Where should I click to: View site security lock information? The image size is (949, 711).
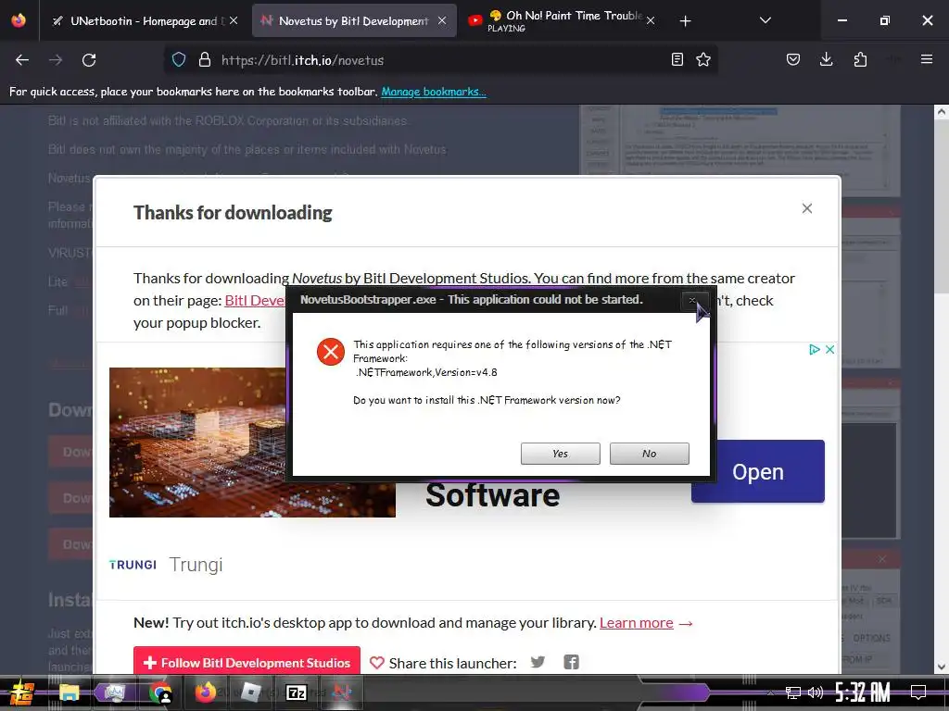205,60
